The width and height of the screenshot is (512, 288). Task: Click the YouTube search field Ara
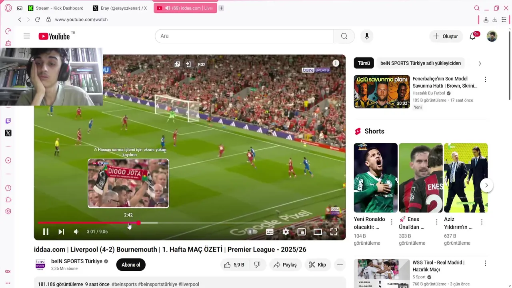coord(244,36)
